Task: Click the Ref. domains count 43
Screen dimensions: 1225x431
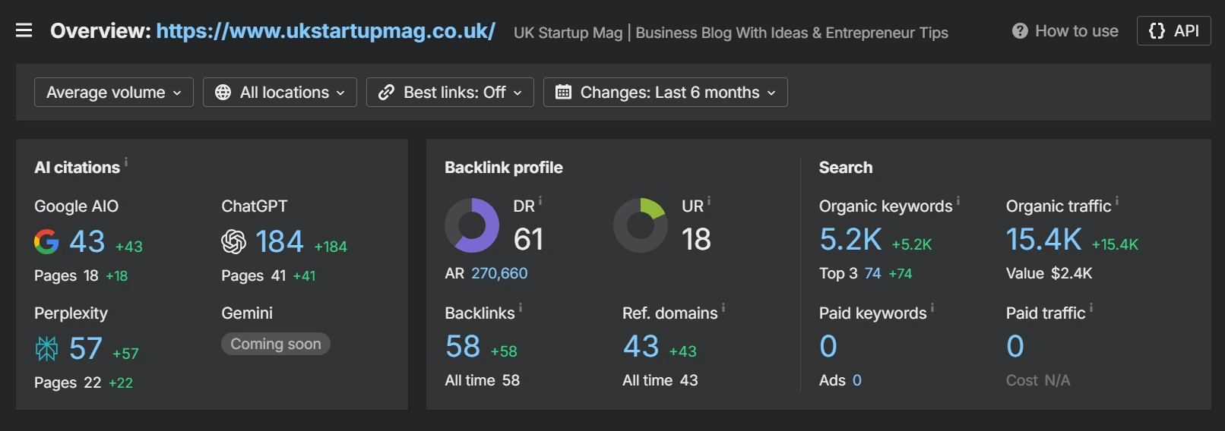Action: tap(641, 347)
